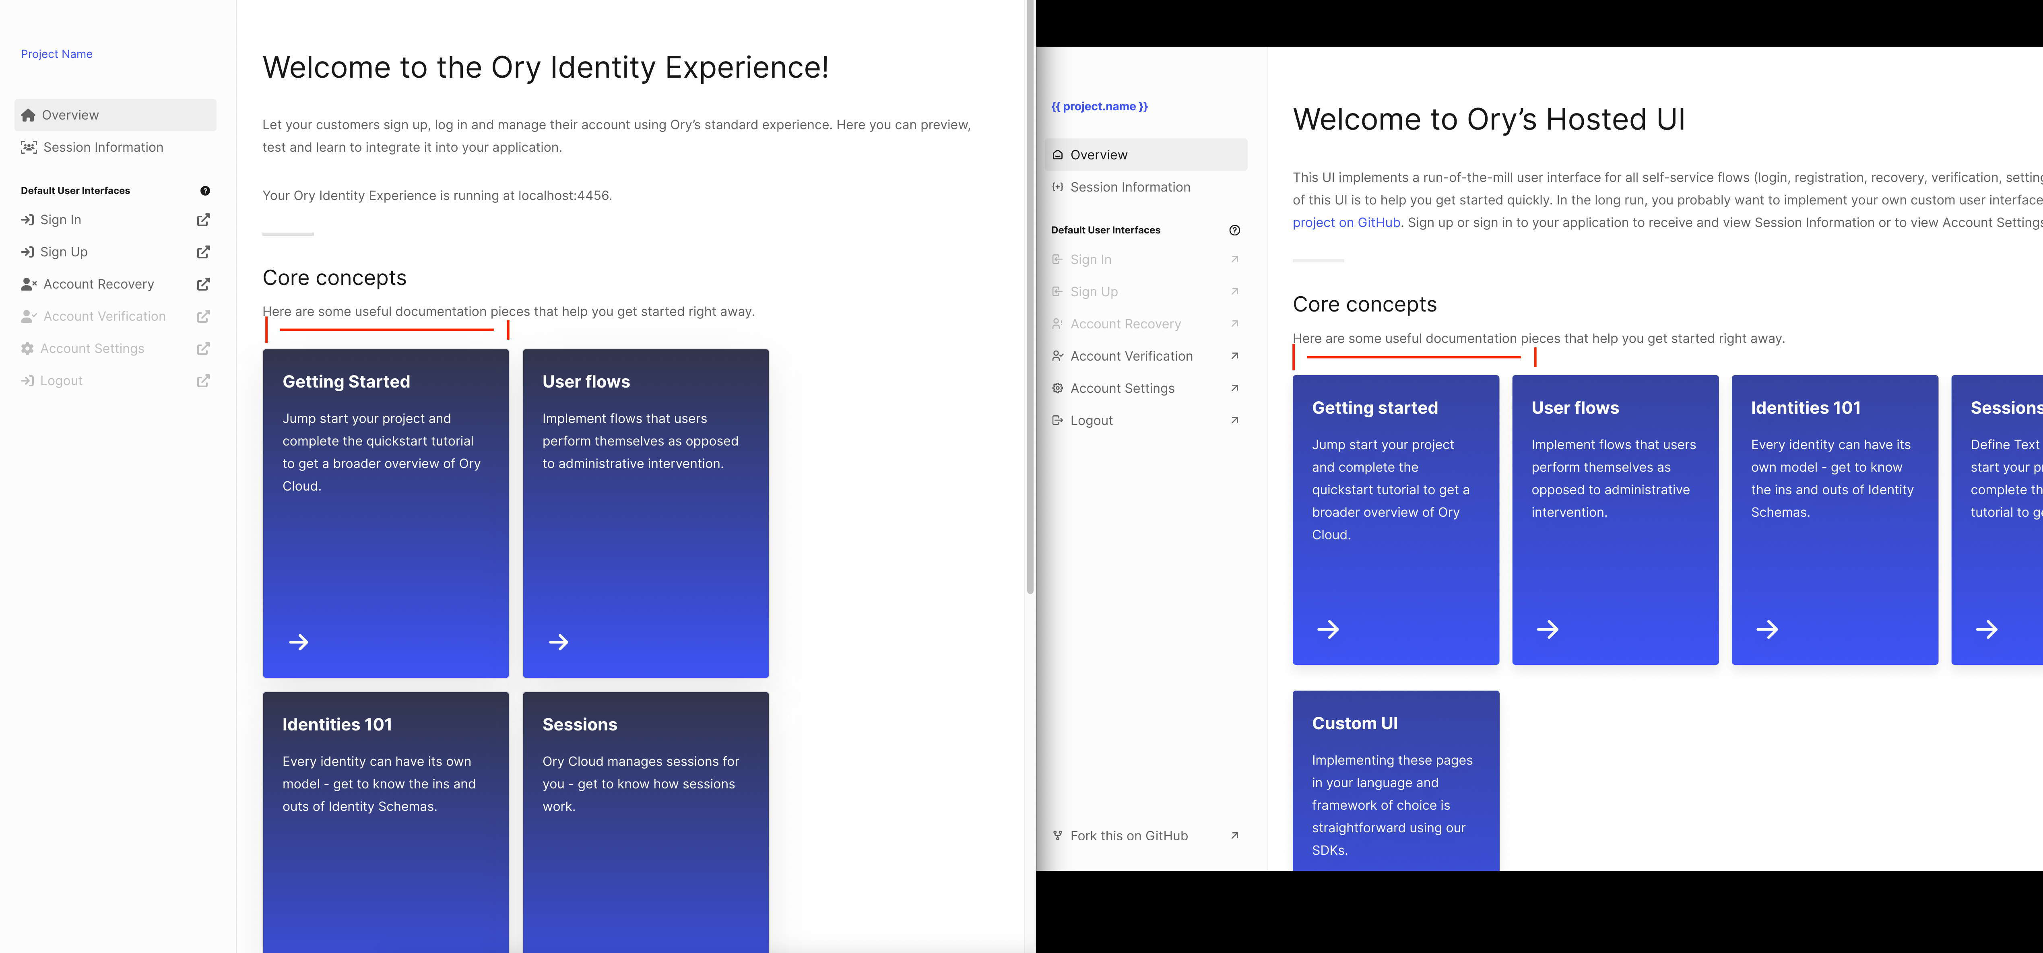Click external link icon for left Account Verification
Screen dimensions: 2043x953
coord(204,316)
